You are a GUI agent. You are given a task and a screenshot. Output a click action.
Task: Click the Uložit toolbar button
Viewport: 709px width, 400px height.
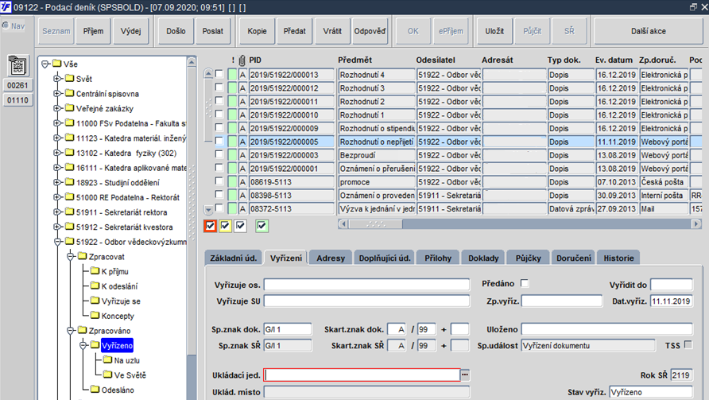click(494, 31)
